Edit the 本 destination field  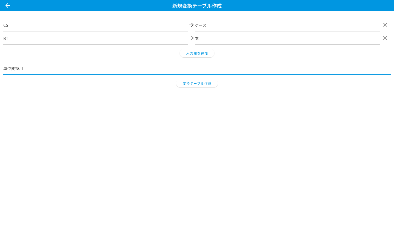tap(287, 38)
